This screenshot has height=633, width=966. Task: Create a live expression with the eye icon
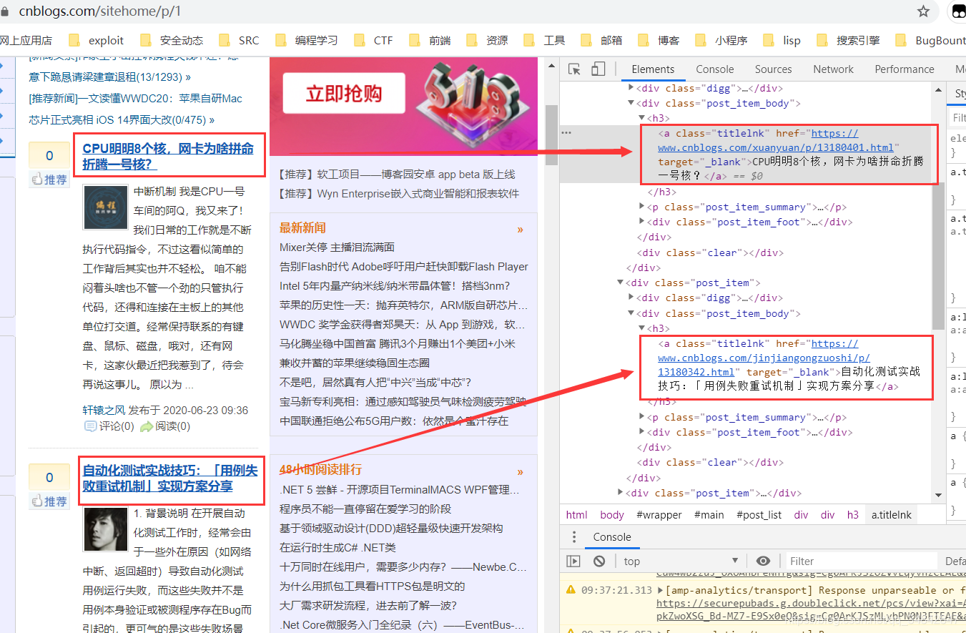[763, 561]
